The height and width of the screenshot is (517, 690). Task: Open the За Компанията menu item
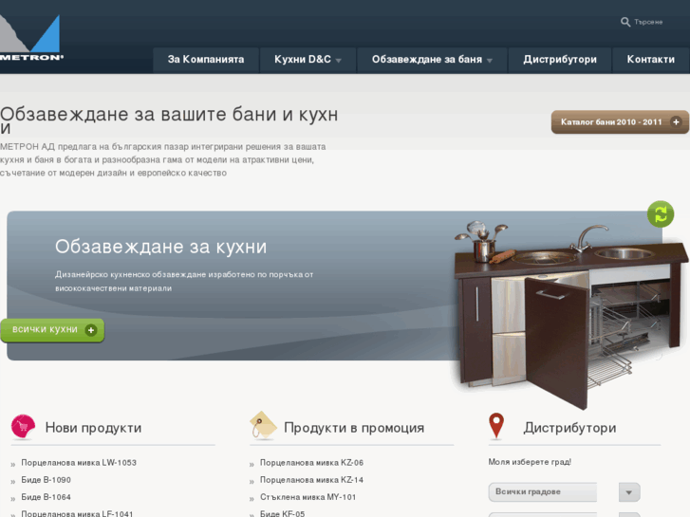coord(206,60)
